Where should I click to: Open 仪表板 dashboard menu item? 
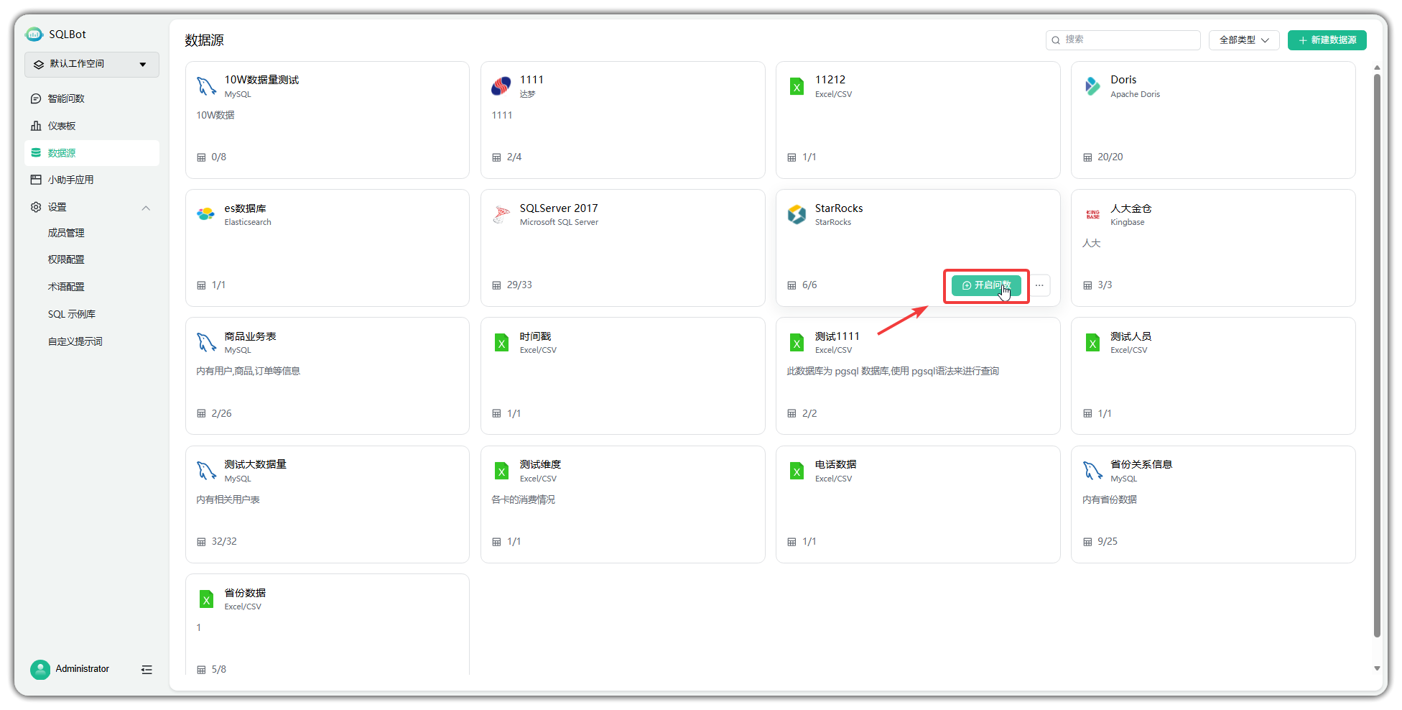coord(62,126)
